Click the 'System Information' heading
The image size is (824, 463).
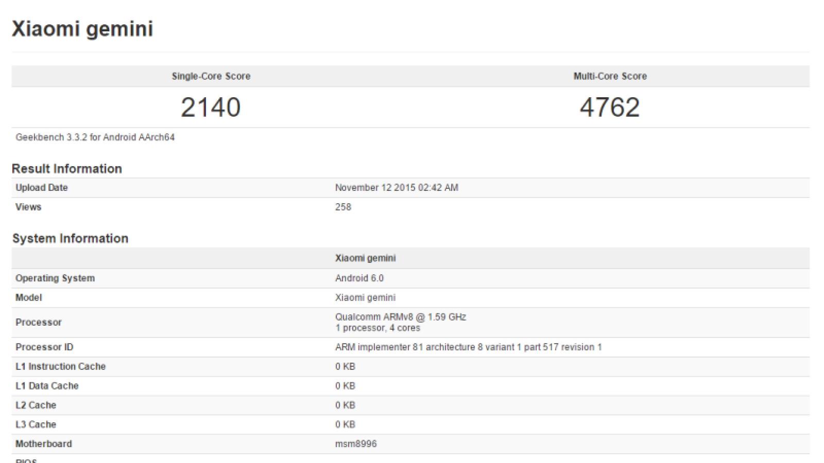(x=70, y=238)
